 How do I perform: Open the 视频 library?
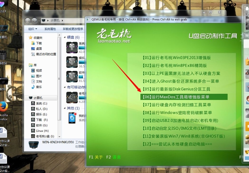(39, 71)
